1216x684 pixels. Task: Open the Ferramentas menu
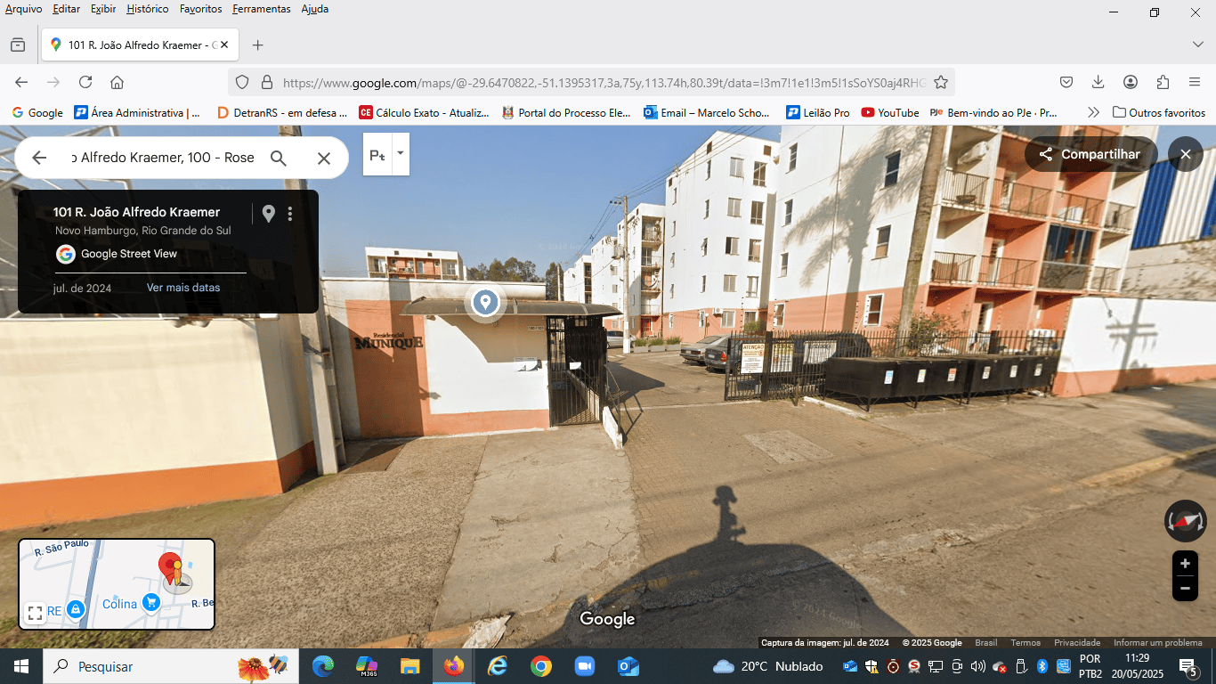[262, 9]
